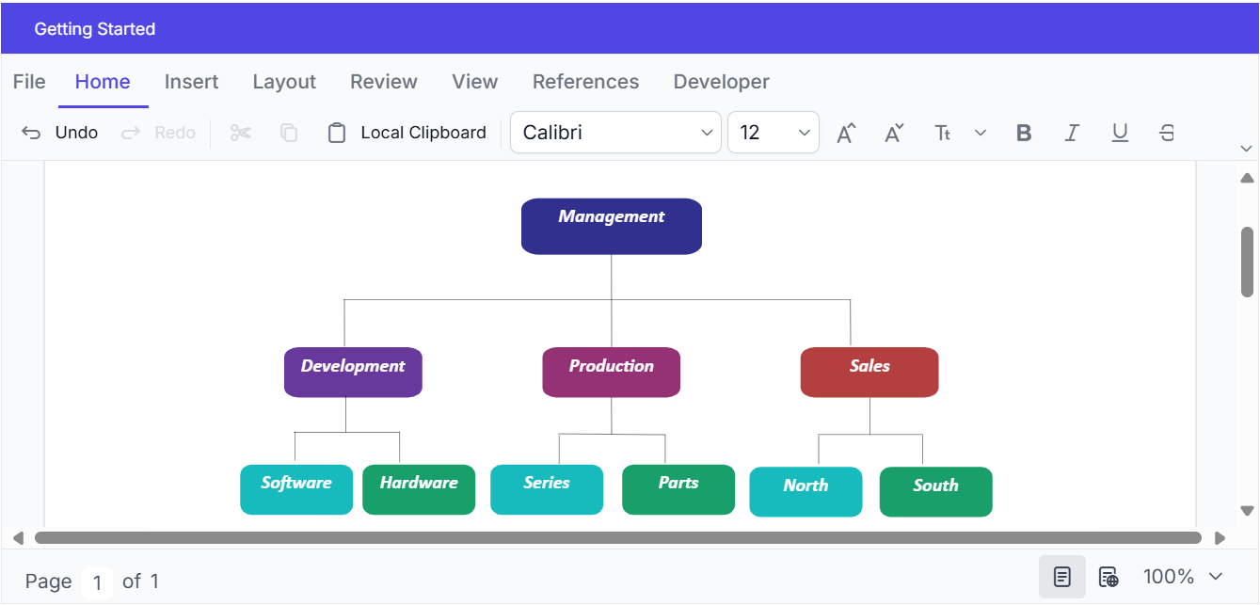
Task: Switch to Web layout view icon
Action: click(x=1108, y=577)
